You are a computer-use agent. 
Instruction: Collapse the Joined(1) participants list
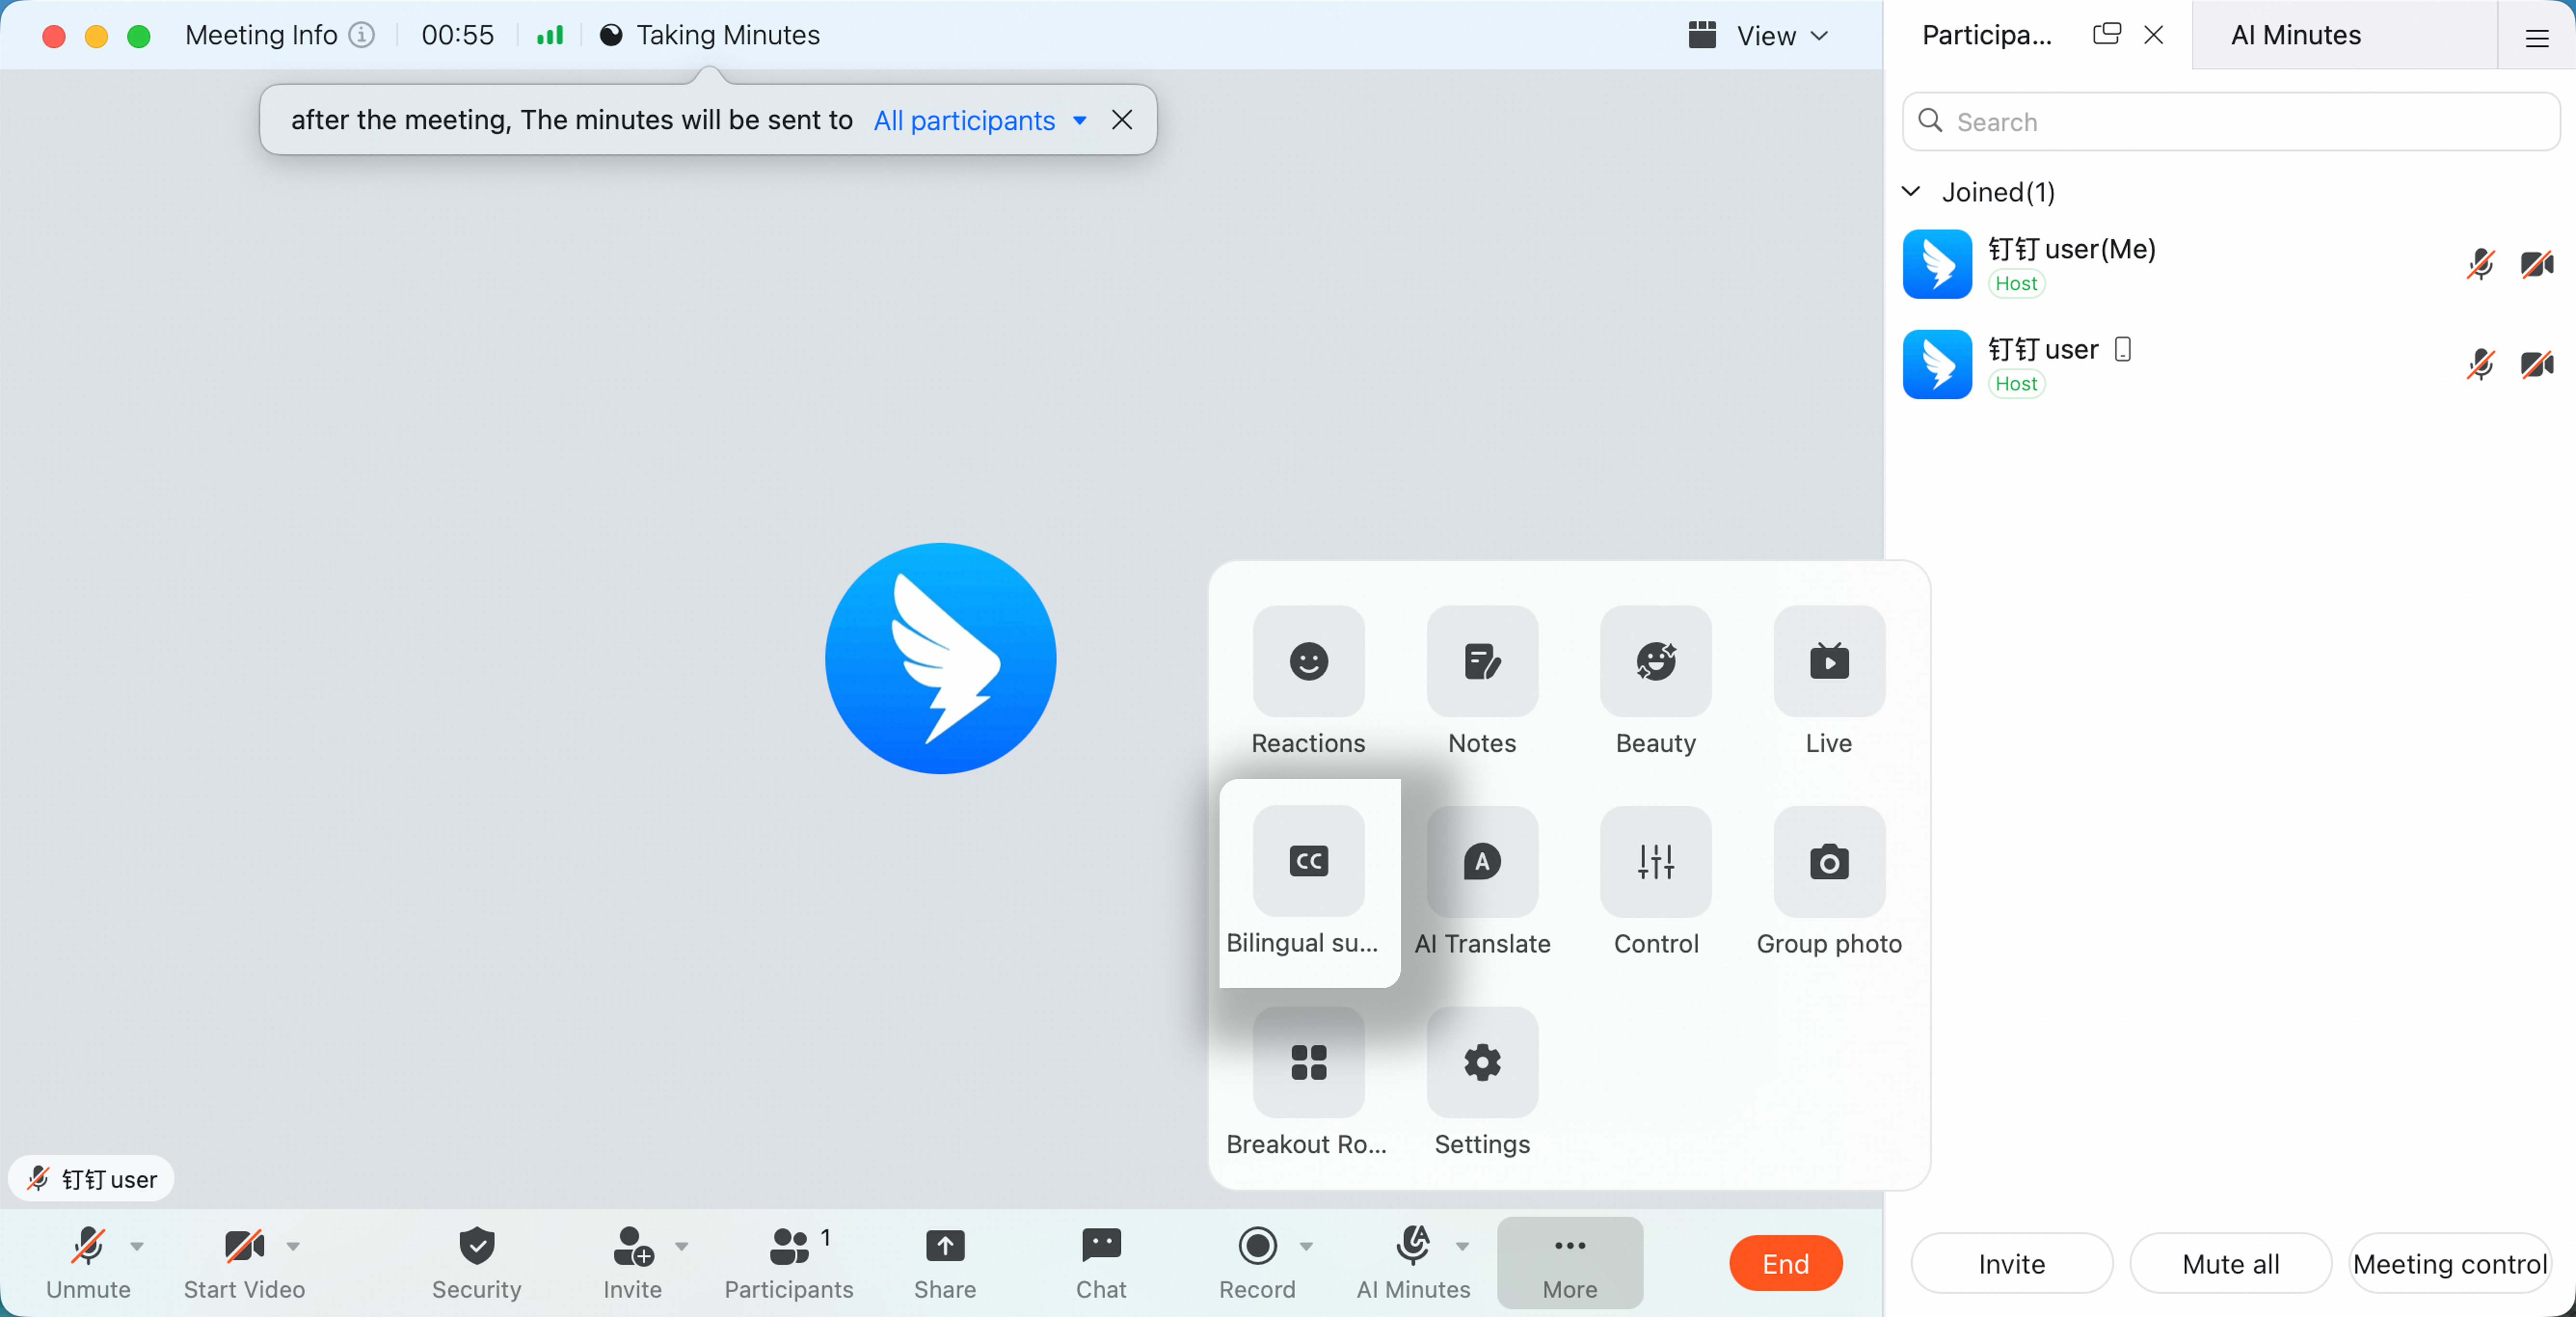[x=1910, y=191]
